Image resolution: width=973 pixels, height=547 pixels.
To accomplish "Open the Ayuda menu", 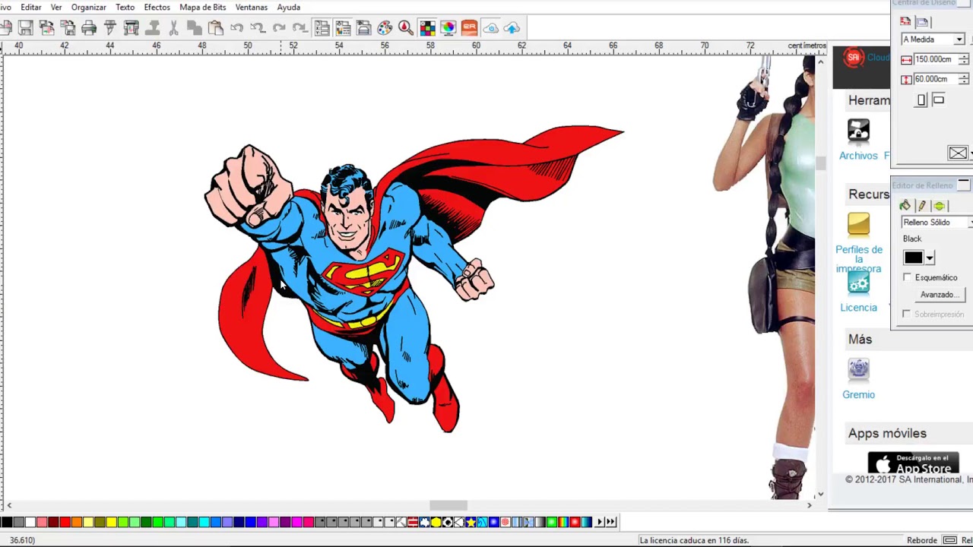I will click(x=289, y=8).
